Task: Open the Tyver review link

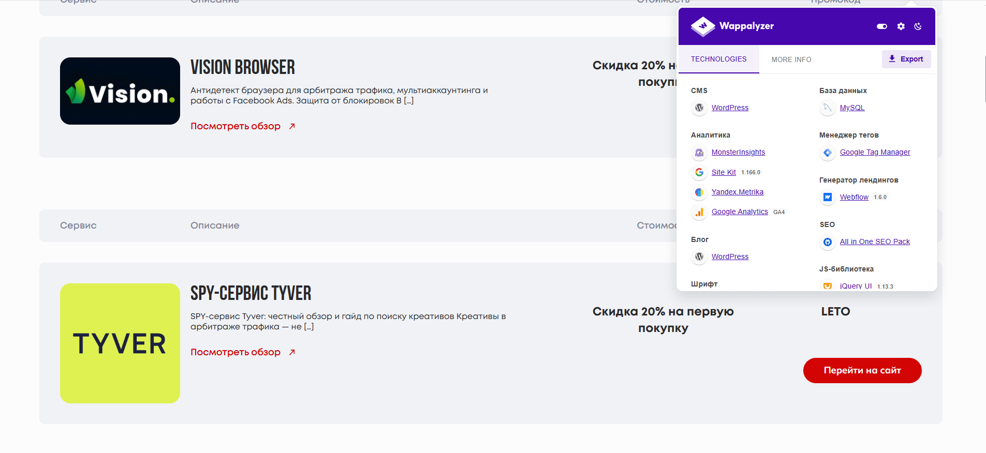Action: [x=236, y=352]
